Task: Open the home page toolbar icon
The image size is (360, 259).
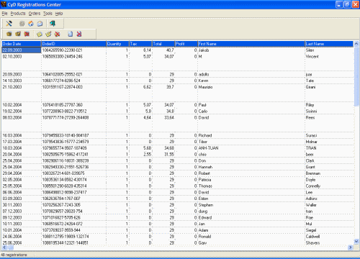Action: pos(31,24)
